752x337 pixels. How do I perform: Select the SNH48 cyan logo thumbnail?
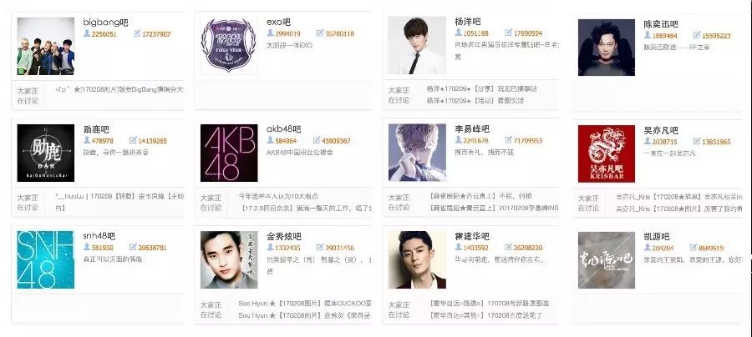[x=46, y=260]
